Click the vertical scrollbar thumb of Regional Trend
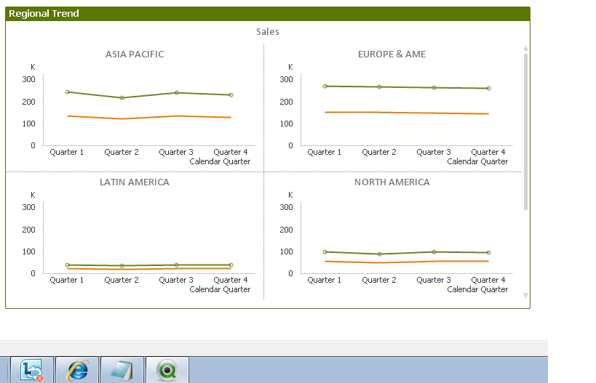The image size is (596, 383). coord(525,132)
